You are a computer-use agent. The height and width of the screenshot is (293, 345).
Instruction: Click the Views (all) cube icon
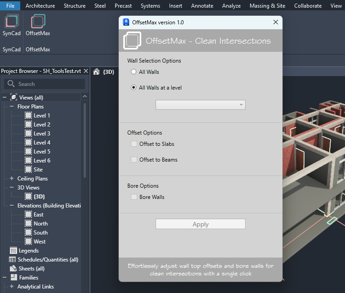(13, 97)
